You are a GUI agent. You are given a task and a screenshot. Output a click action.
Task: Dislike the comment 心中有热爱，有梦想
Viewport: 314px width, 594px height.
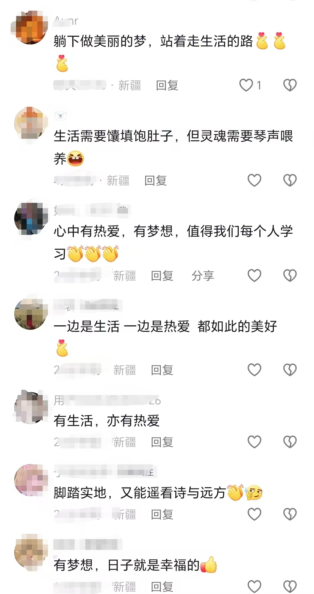290,275
